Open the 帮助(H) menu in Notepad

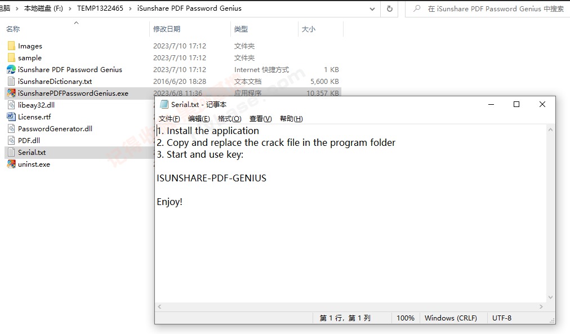click(291, 119)
